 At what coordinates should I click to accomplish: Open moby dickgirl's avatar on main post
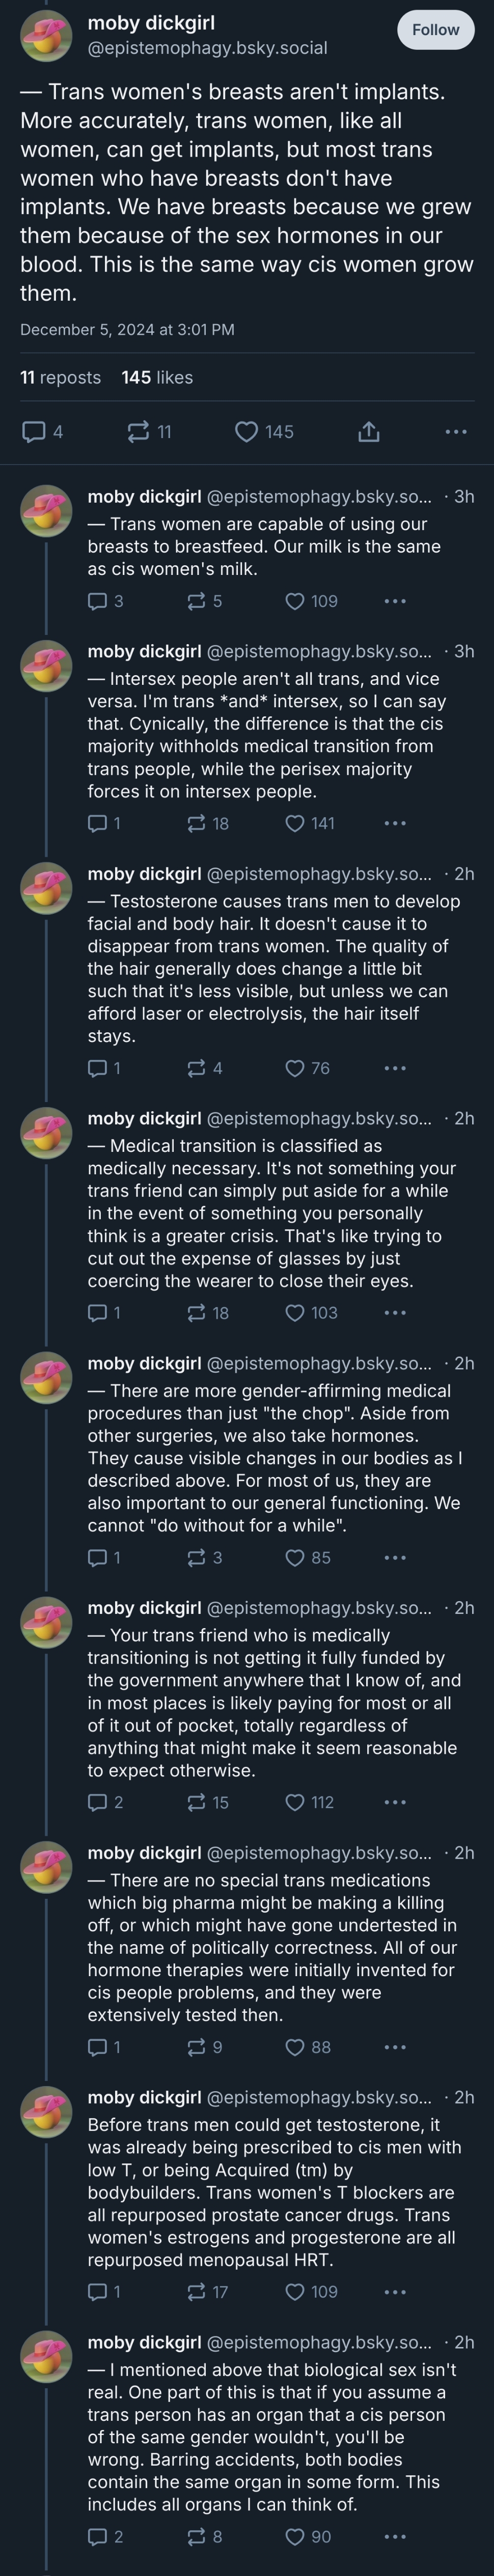pos(46,35)
